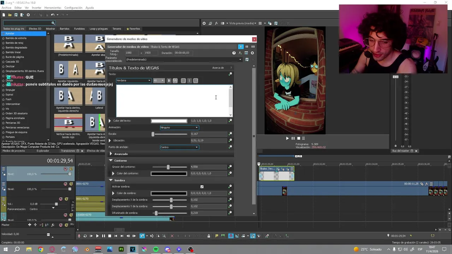Mute video track 2
This screenshot has height=254, width=452.
pos(65,184)
